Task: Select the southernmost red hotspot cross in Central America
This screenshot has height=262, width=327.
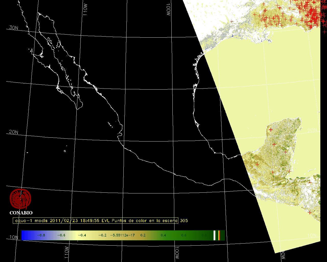Action: (x=310, y=212)
